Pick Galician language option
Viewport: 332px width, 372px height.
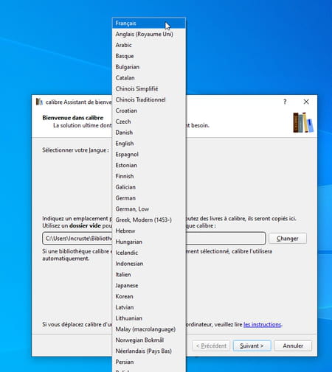[149, 187]
